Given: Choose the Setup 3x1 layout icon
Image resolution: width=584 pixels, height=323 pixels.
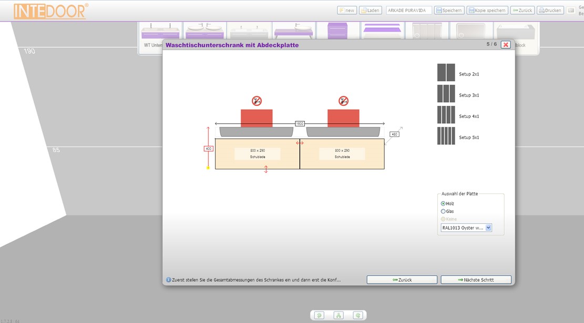Looking at the screenshot, I should click(x=446, y=94).
